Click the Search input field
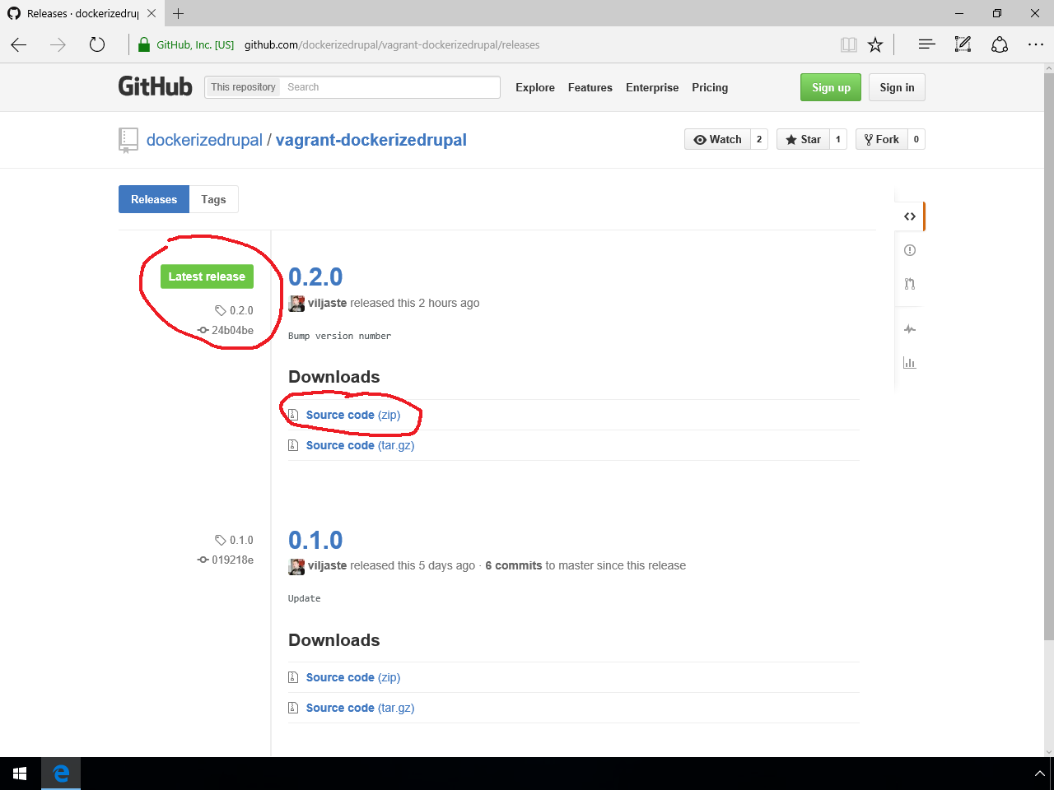The image size is (1054, 790). point(390,87)
